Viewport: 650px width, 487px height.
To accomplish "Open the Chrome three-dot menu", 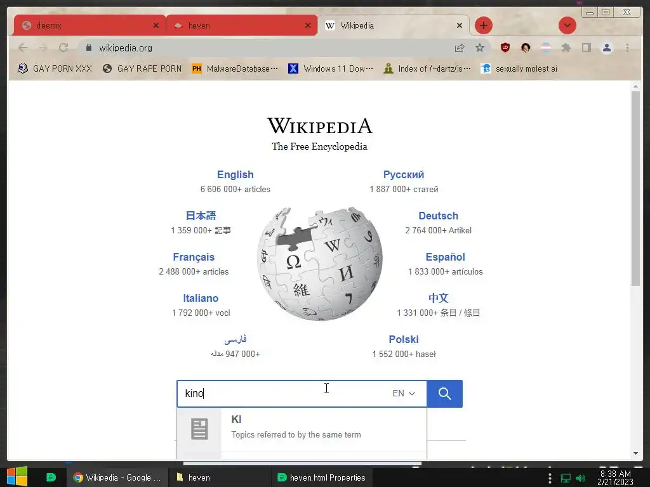I will tap(627, 48).
